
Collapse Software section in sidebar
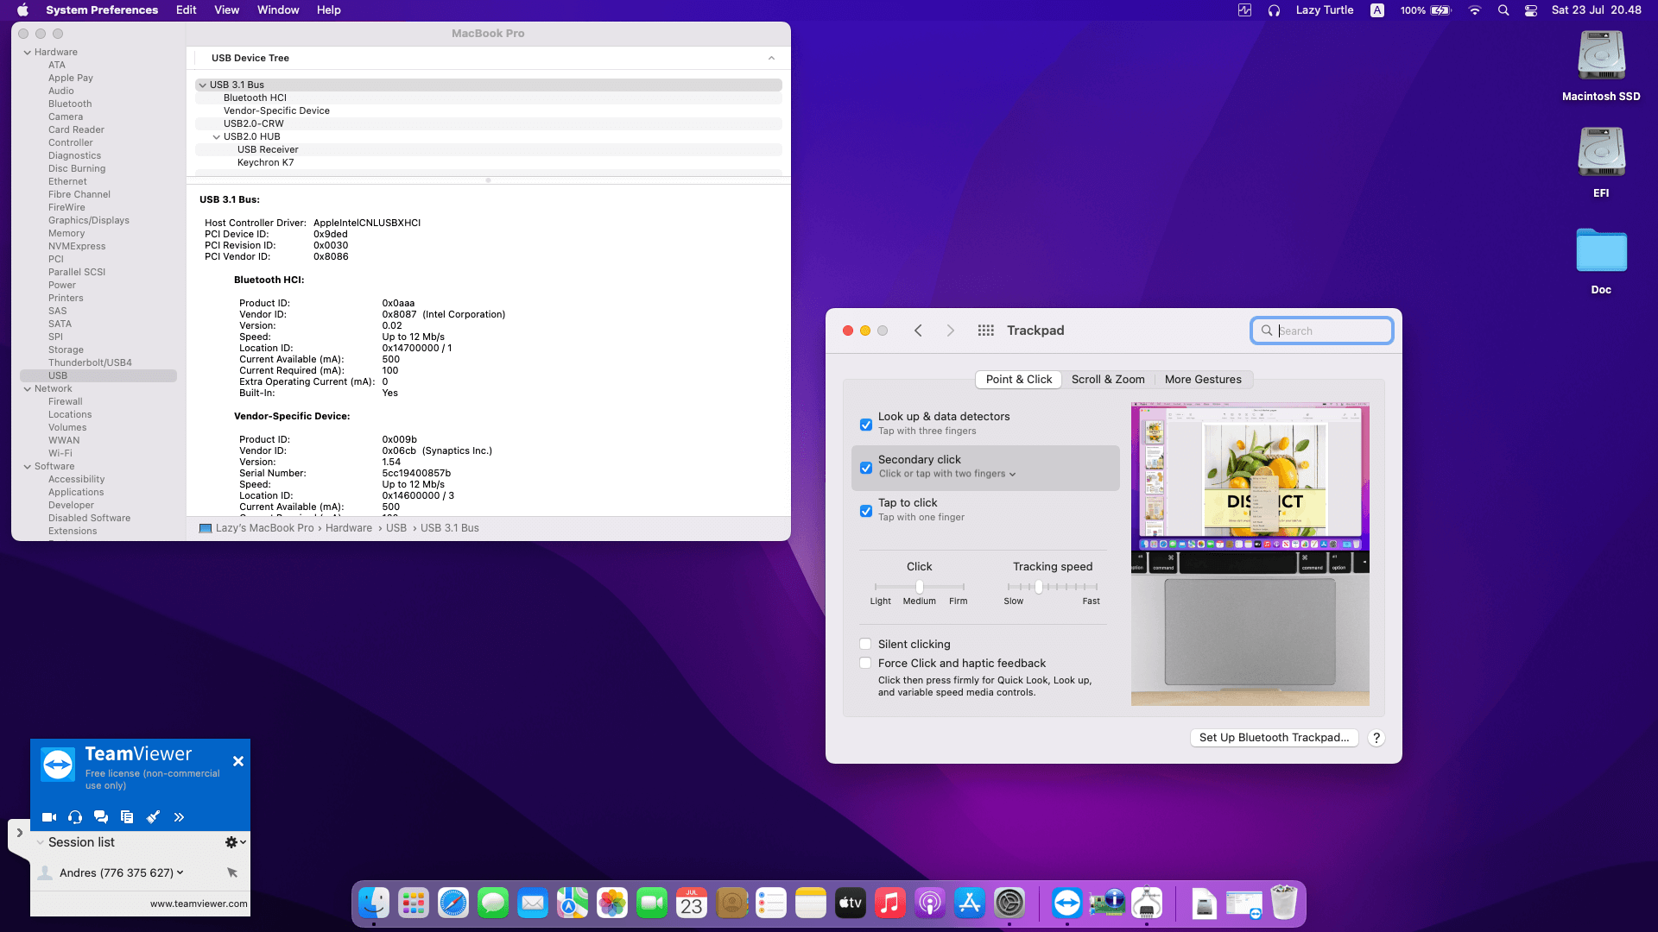tap(27, 466)
